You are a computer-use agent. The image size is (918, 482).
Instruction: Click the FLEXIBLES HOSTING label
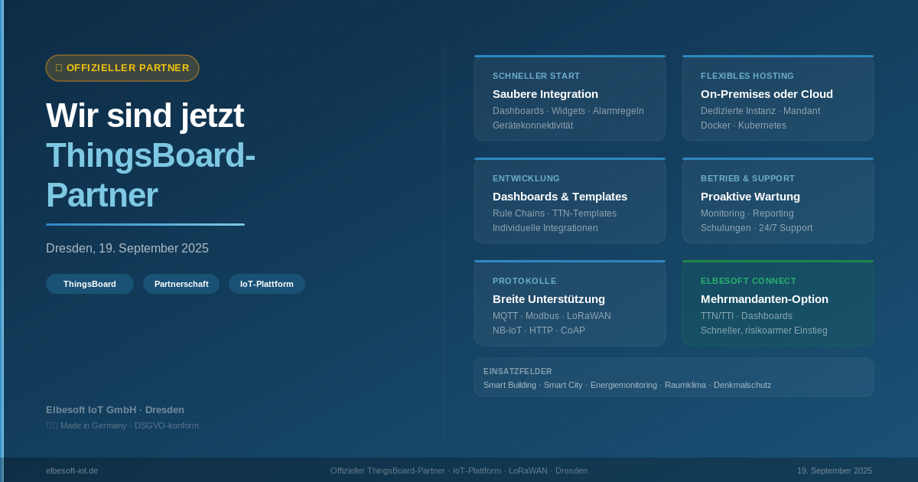747,76
